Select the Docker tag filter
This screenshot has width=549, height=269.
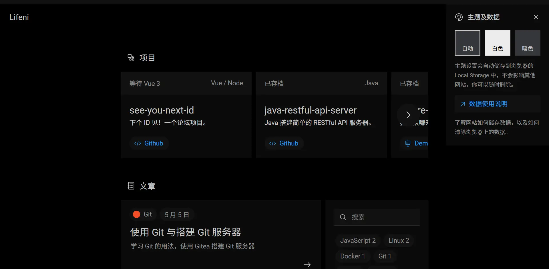353,256
